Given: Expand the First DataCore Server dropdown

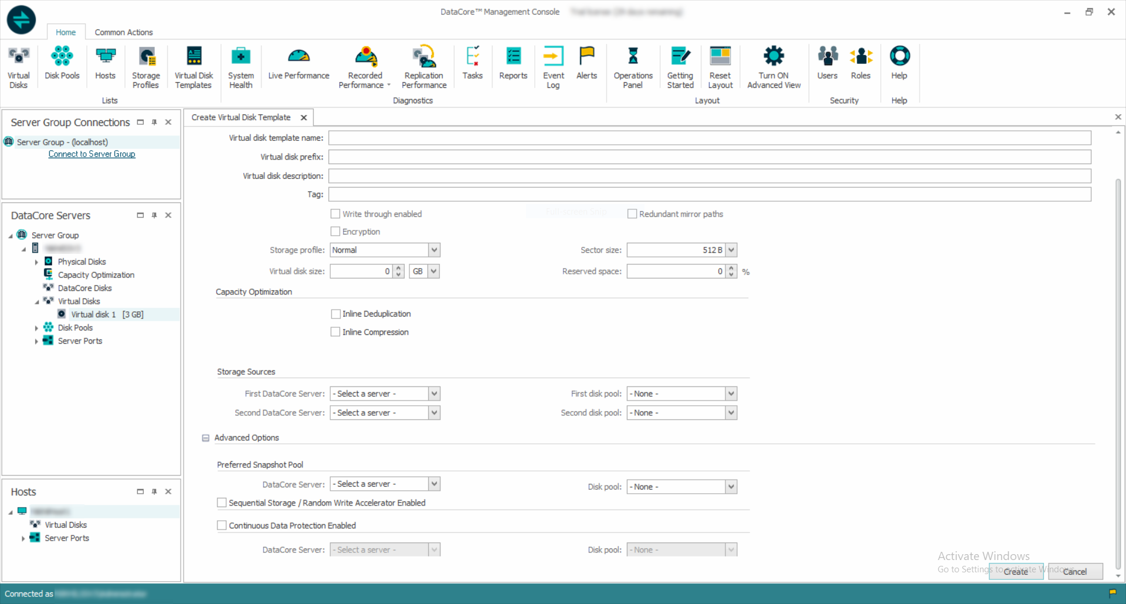Looking at the screenshot, I should 434,394.
